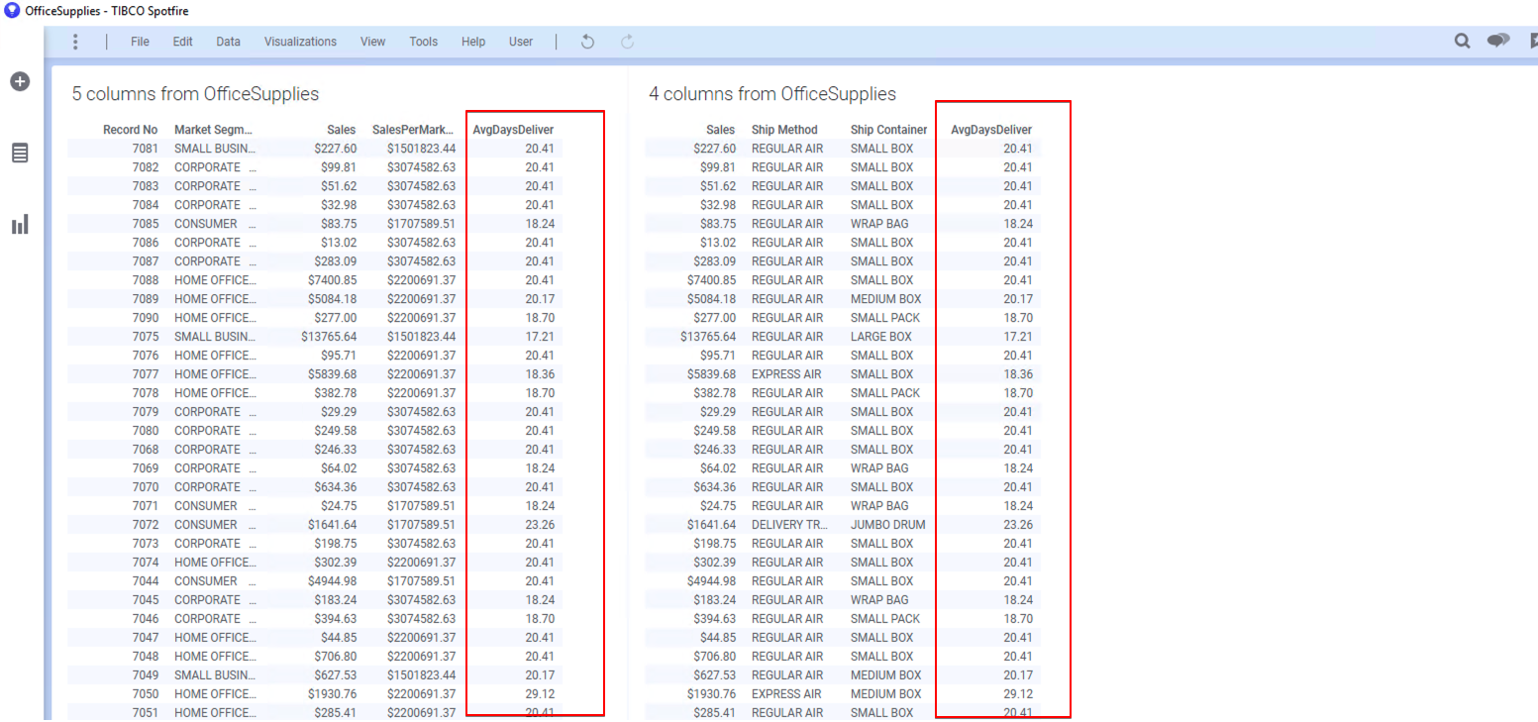Open the View menu

(373, 42)
